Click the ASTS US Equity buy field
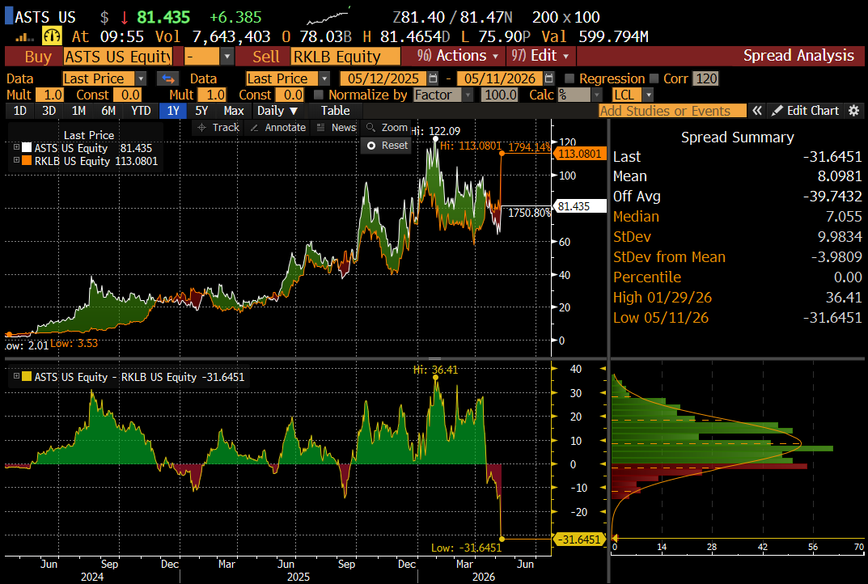The height and width of the screenshot is (584, 868). [x=118, y=57]
